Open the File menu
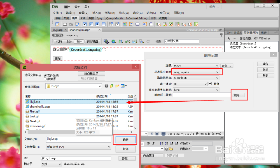Viewport: 280px width, 168px height. (x=57, y=13)
